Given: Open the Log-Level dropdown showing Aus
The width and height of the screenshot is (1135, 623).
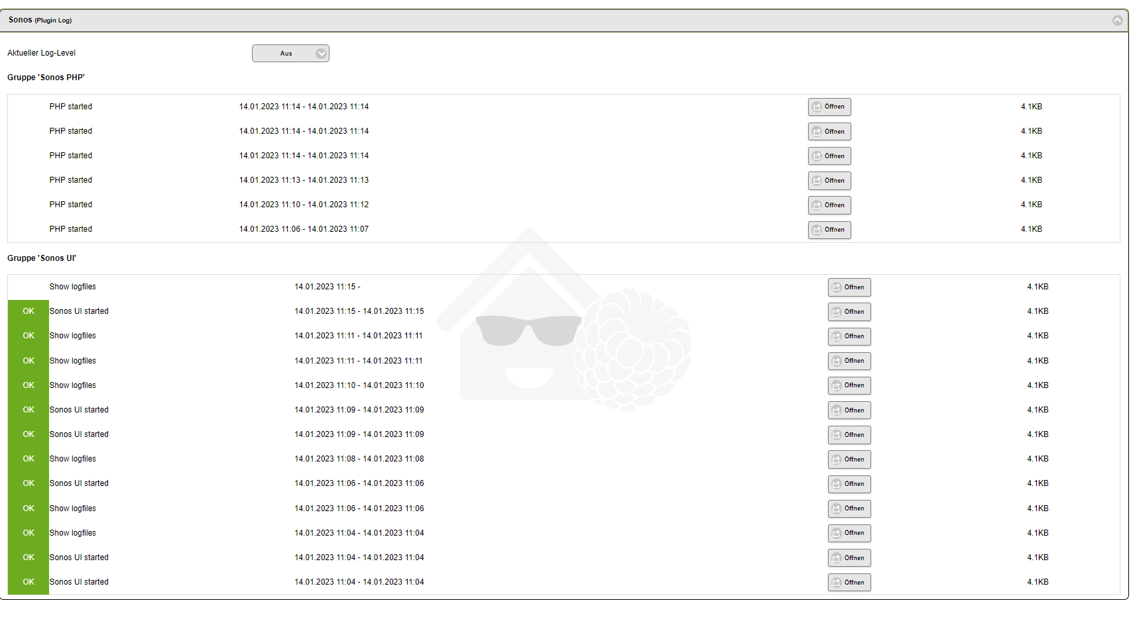Looking at the screenshot, I should (290, 53).
